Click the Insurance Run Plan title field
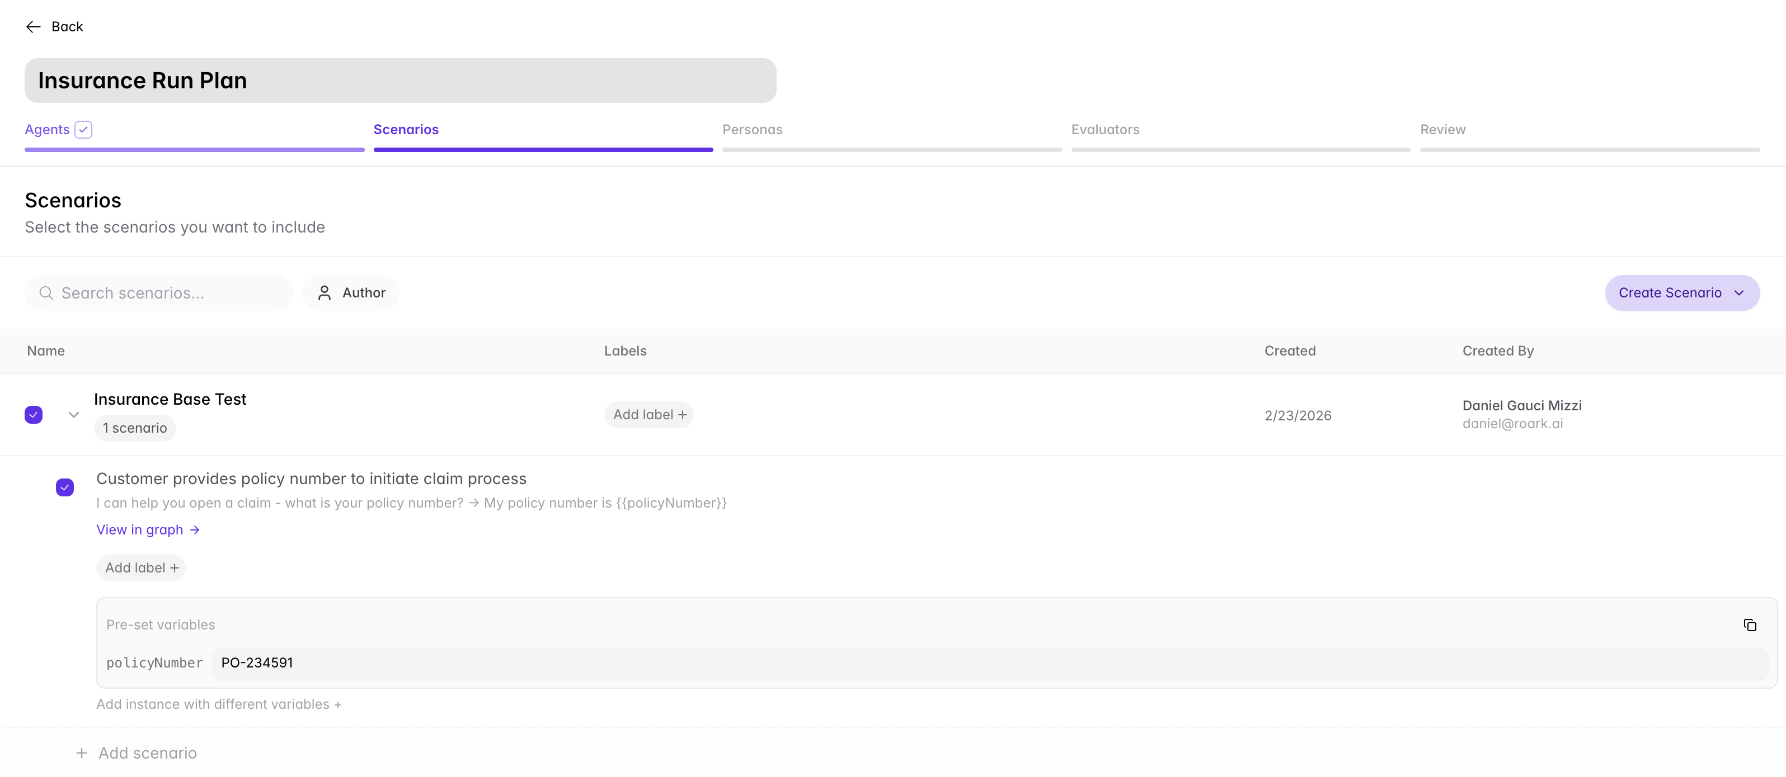Image resolution: width=1786 pixels, height=777 pixels. pos(400,81)
